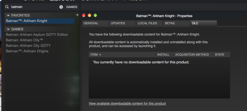This screenshot has width=247, height=111.
Task: Sort by ACQUISITION METHOD column
Action: click(x=193, y=55)
